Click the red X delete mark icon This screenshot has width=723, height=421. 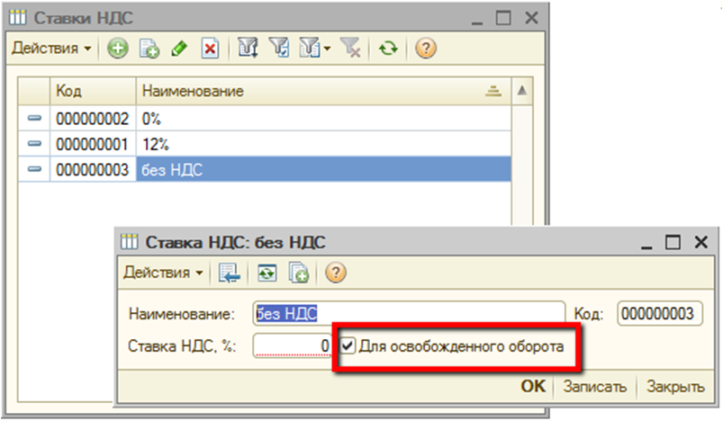[x=209, y=49]
